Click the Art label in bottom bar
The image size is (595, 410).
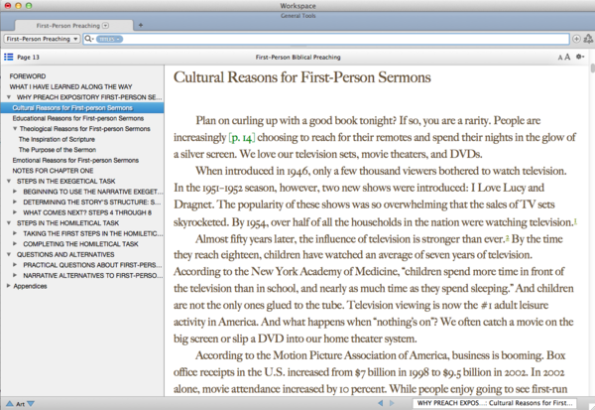pyautogui.click(x=20, y=404)
